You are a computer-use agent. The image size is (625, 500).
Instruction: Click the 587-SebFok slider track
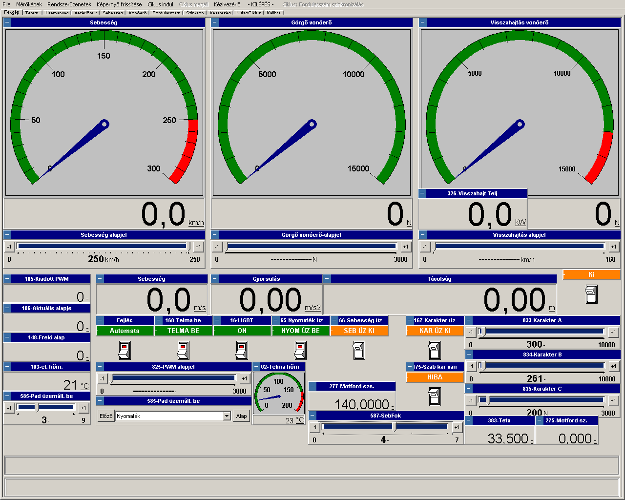[x=385, y=427]
